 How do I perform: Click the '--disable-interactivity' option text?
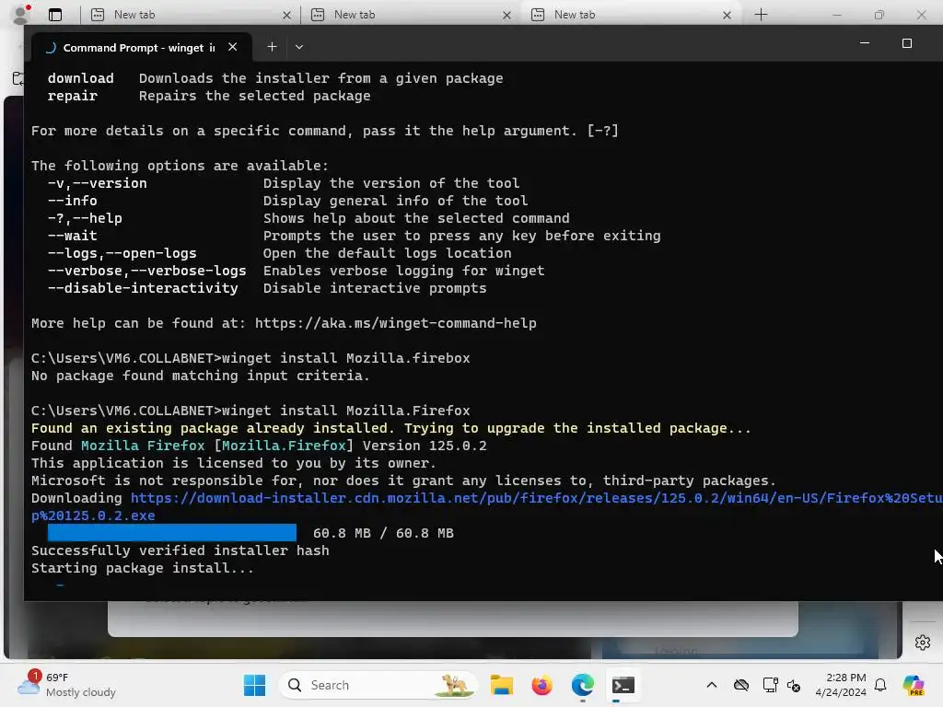point(143,288)
